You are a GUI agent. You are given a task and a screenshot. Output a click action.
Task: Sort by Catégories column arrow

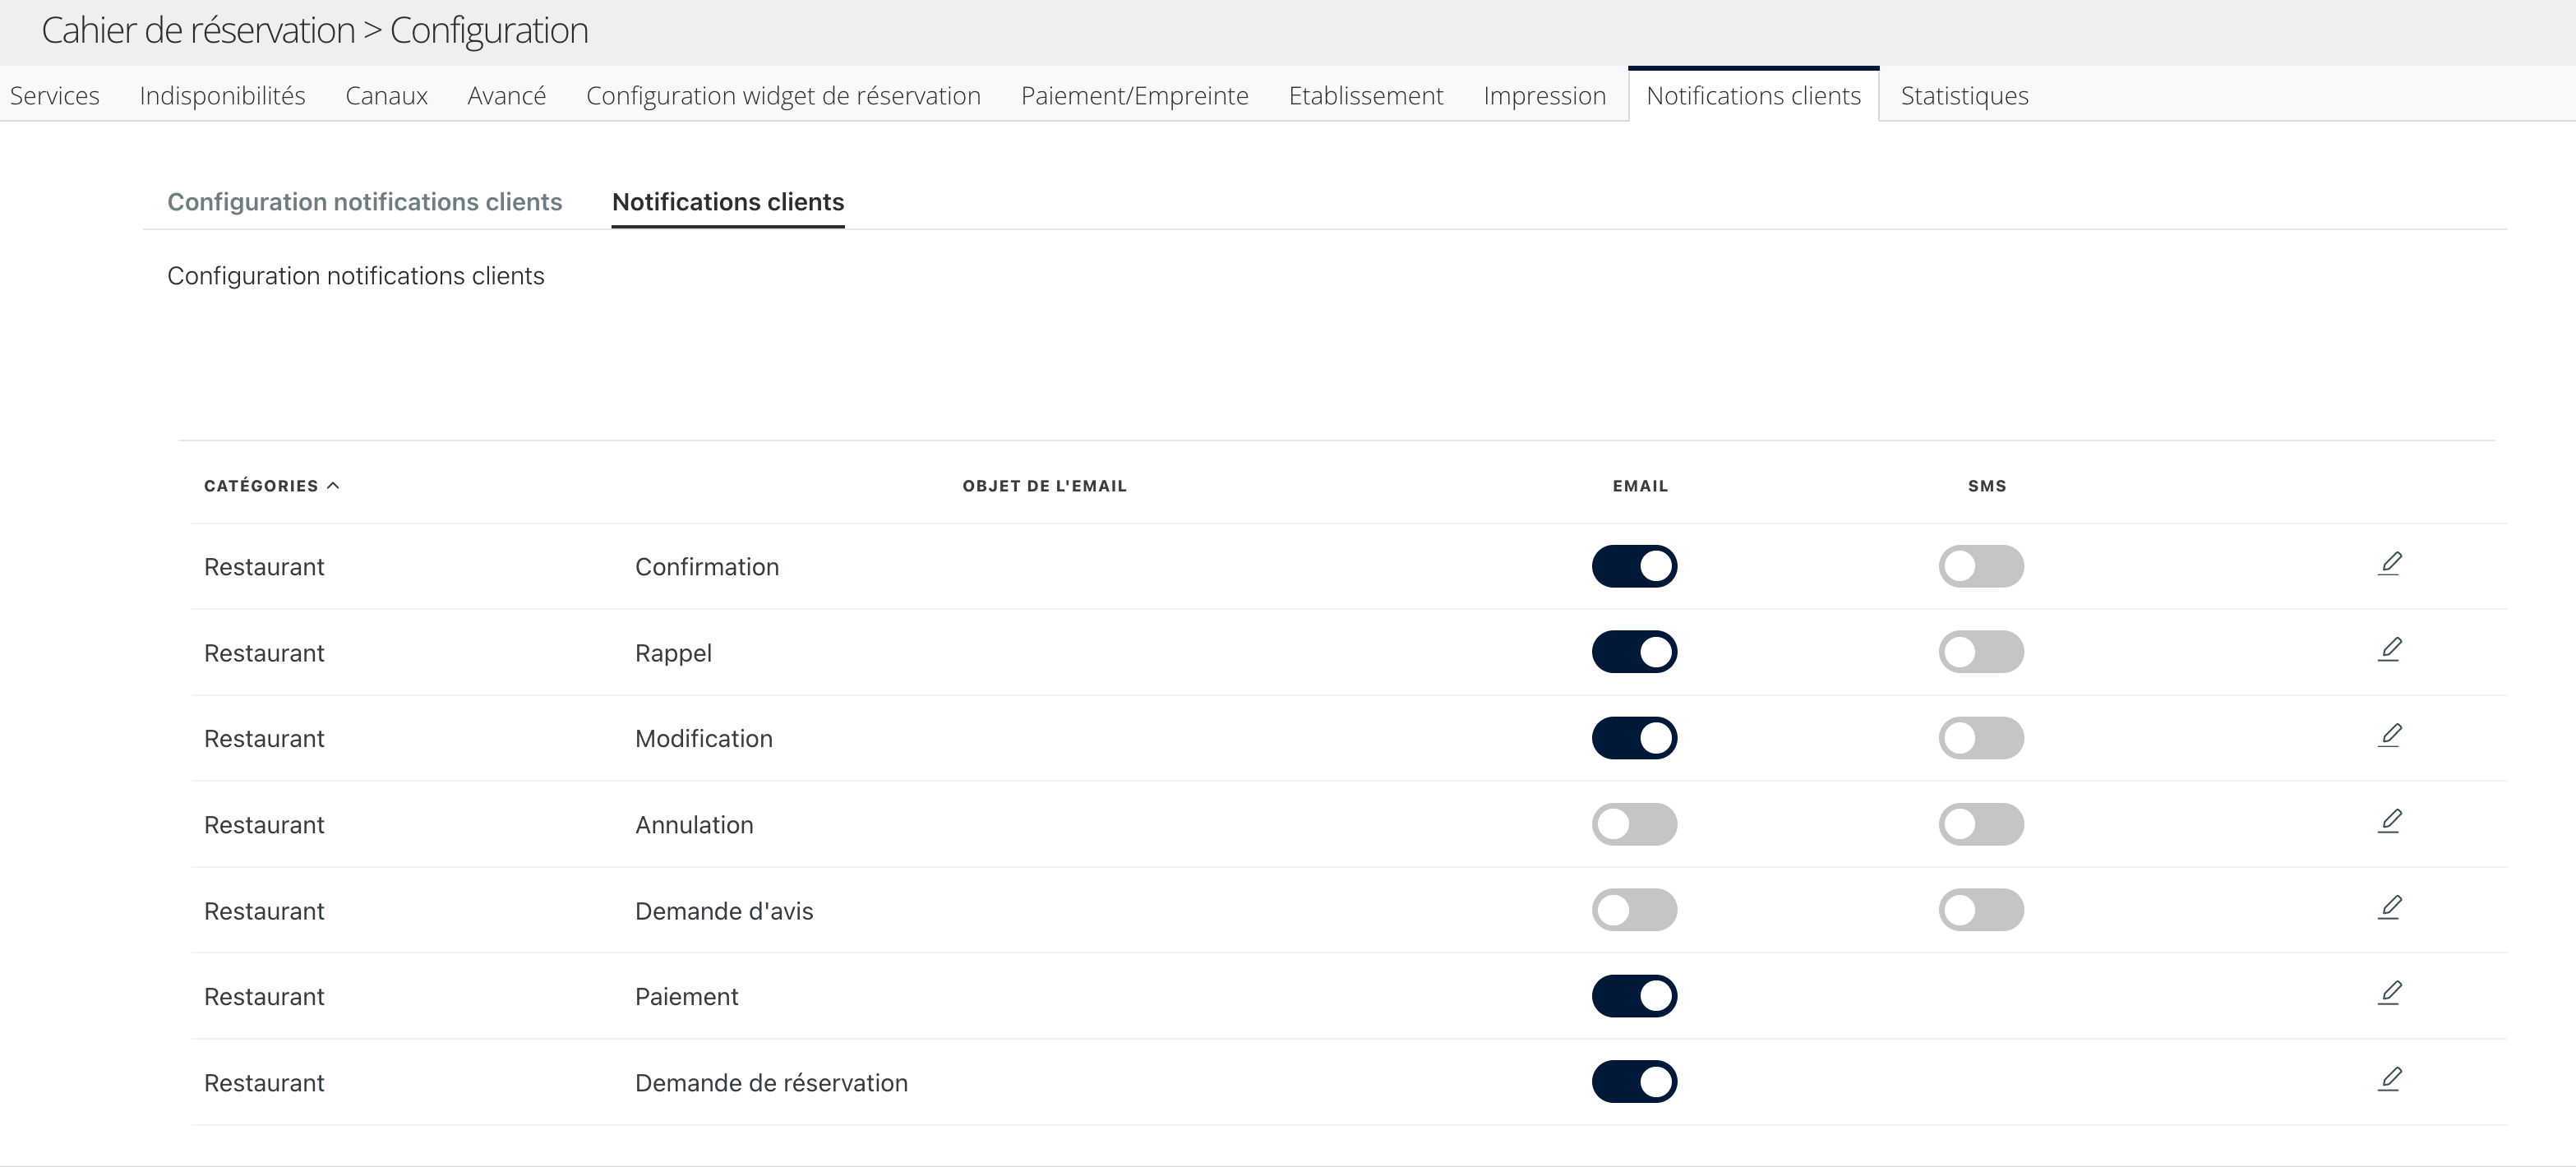pos(333,486)
